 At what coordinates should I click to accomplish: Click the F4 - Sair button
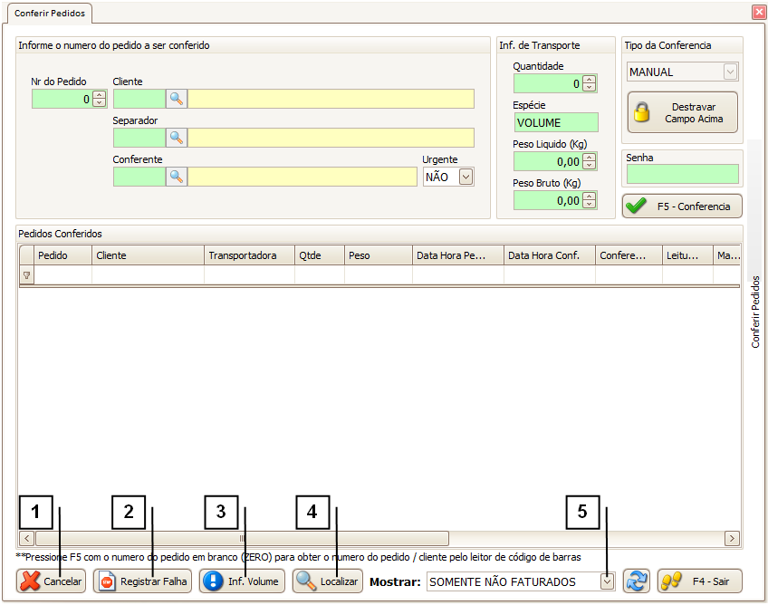pos(700,581)
